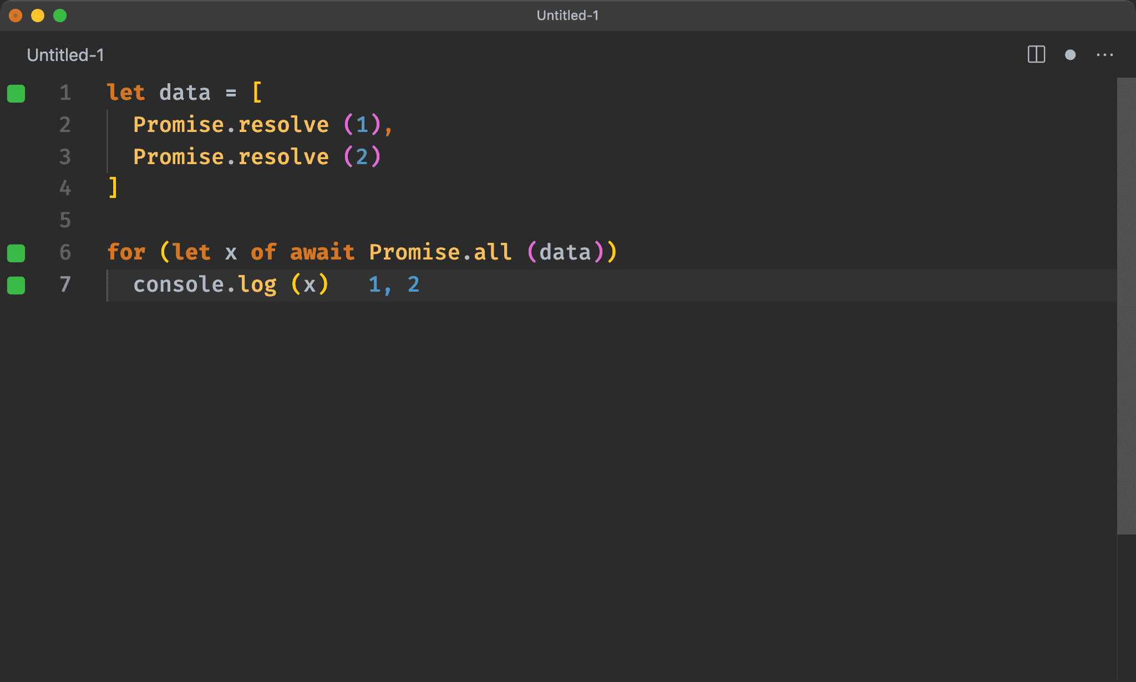Click the 'data' variable name on line 1
1136x682 pixels.
[x=185, y=93]
